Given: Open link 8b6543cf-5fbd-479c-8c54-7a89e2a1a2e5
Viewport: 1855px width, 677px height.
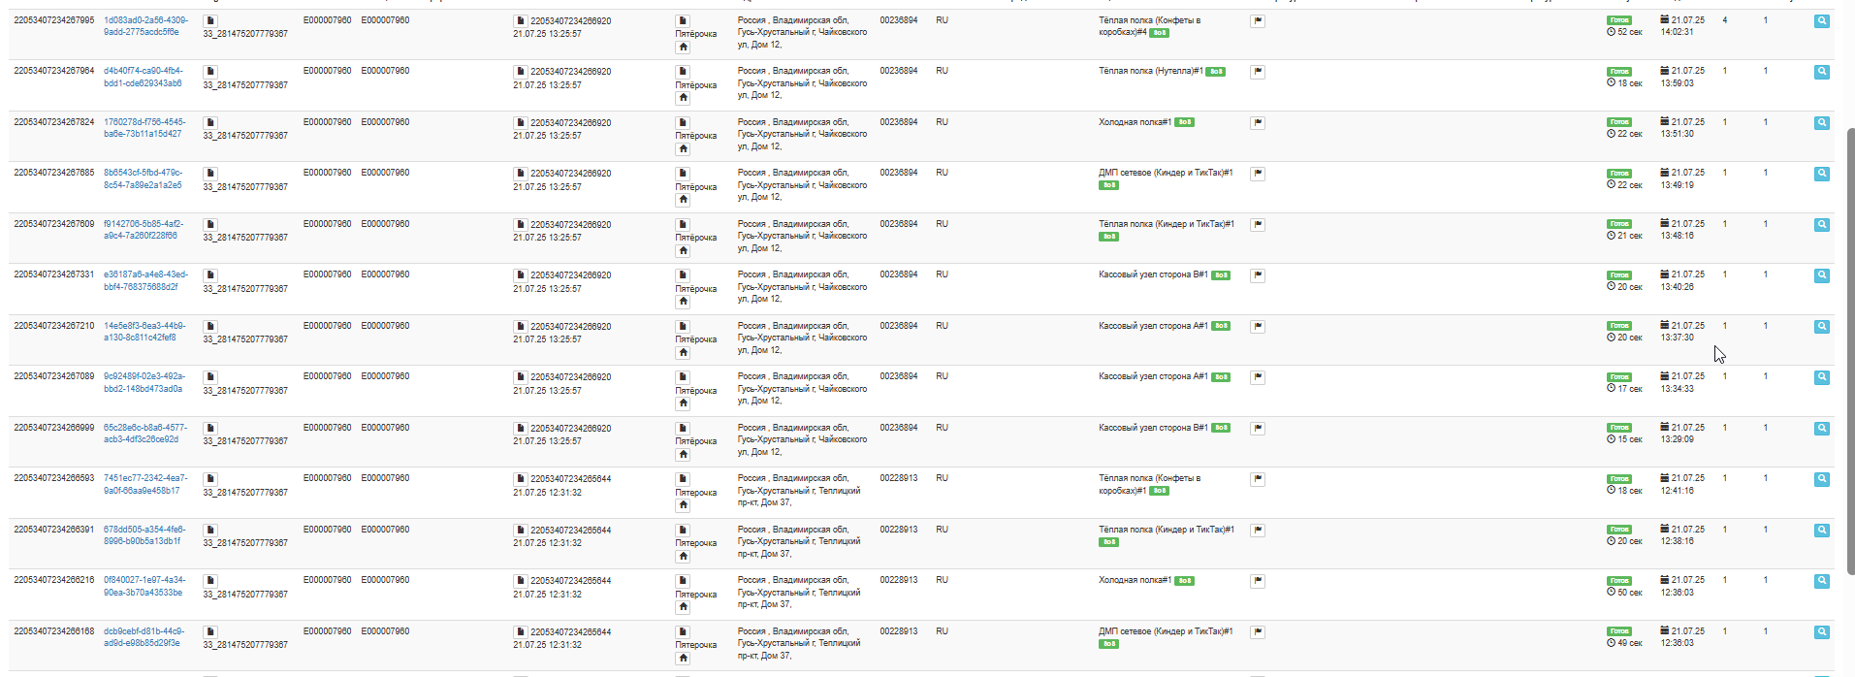Looking at the screenshot, I should (144, 178).
